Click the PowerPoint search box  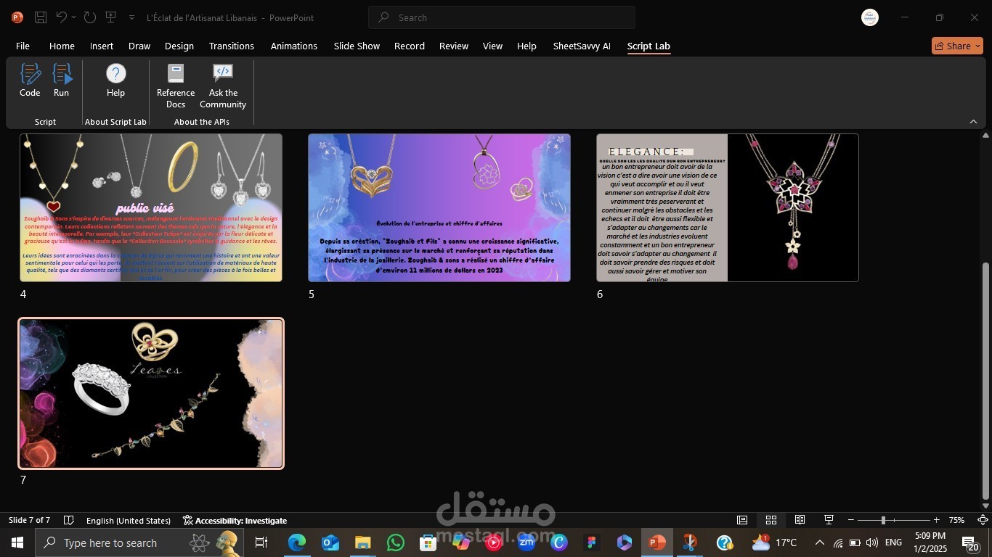coord(502,17)
